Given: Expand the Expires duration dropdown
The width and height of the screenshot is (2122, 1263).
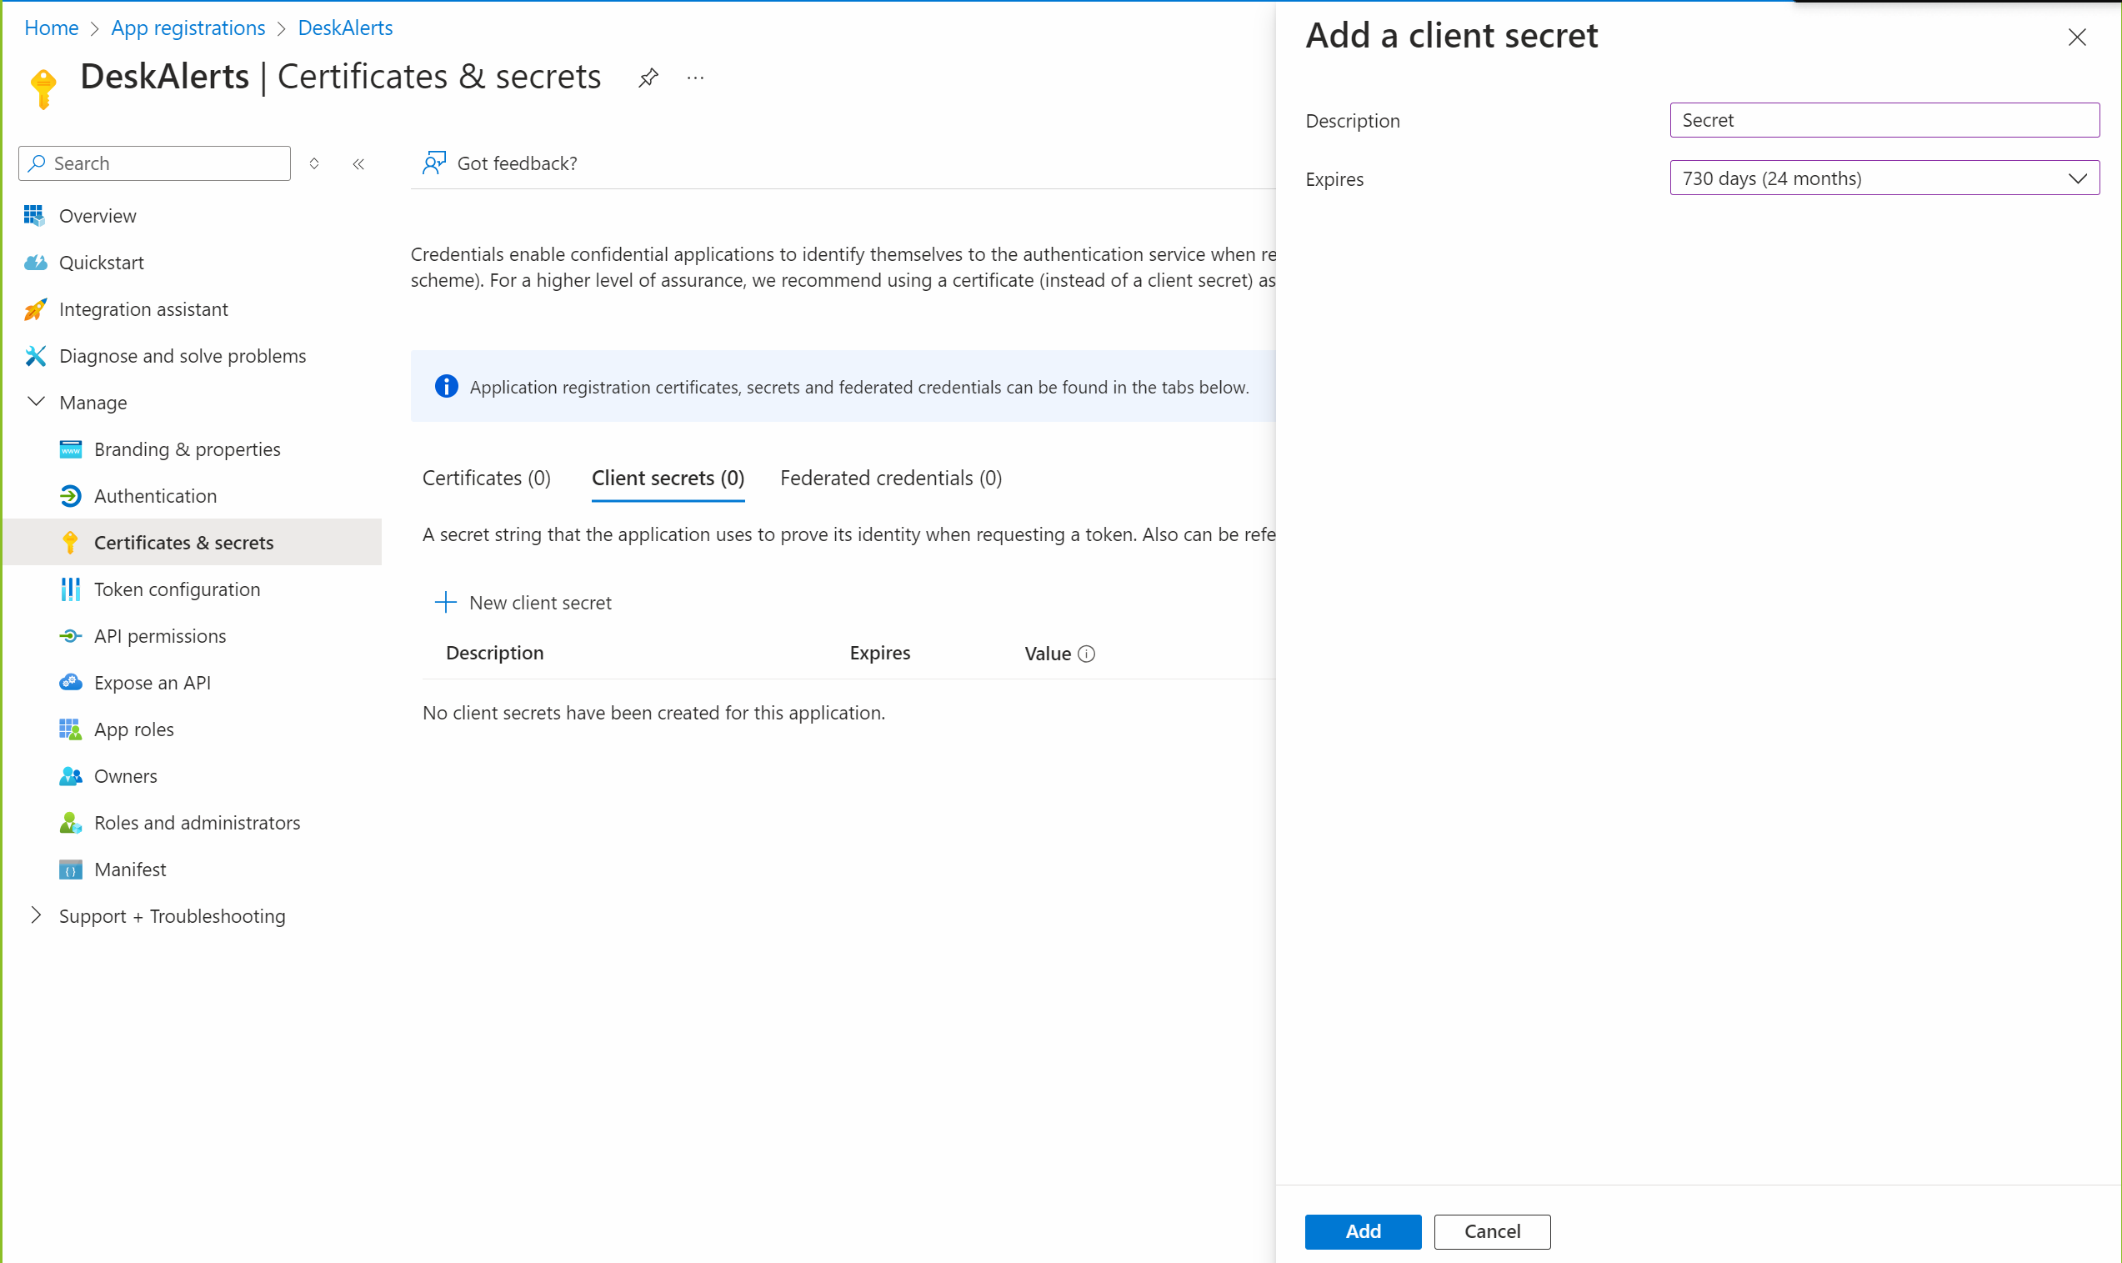Looking at the screenshot, I should (x=1884, y=178).
